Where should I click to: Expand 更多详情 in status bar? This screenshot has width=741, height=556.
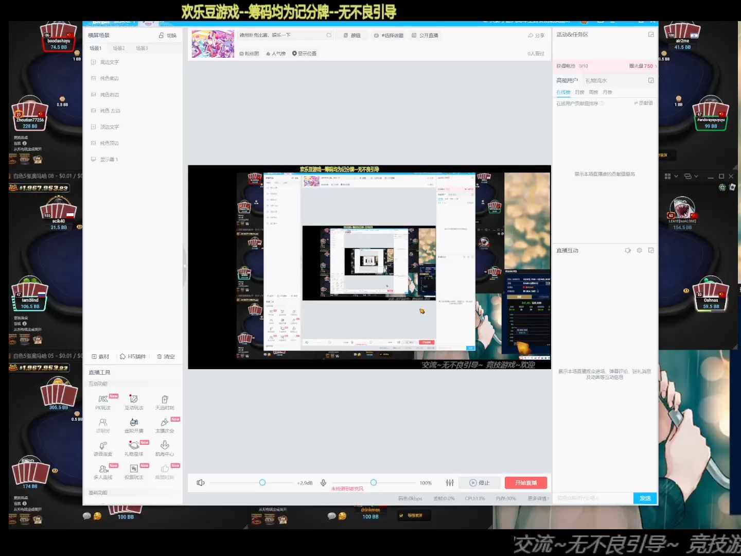coord(538,498)
